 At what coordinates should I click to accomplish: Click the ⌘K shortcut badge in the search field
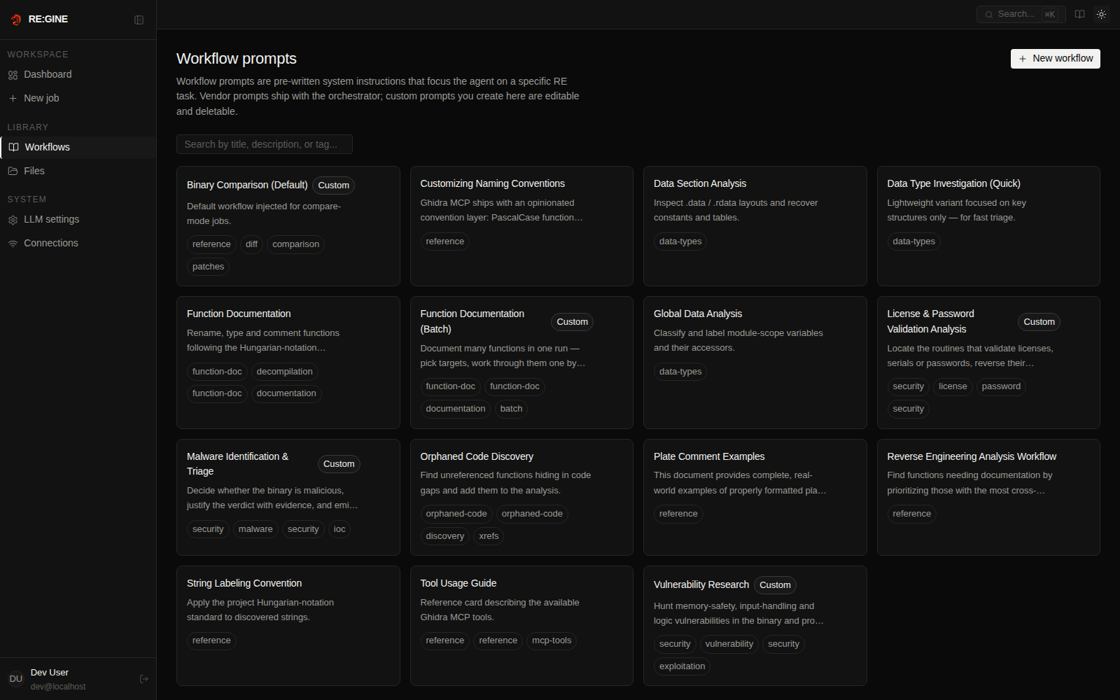coord(1049,15)
